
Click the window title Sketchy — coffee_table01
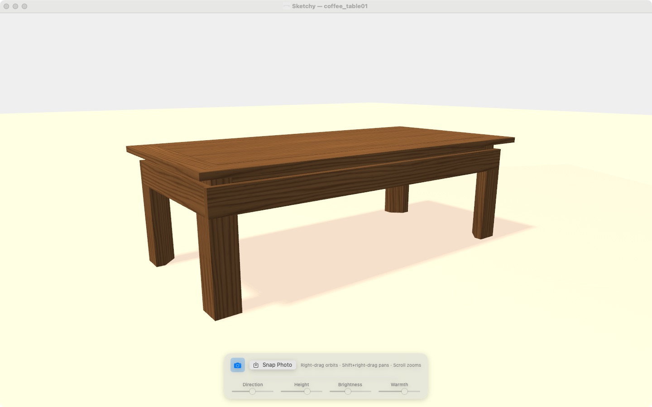tap(330, 6)
